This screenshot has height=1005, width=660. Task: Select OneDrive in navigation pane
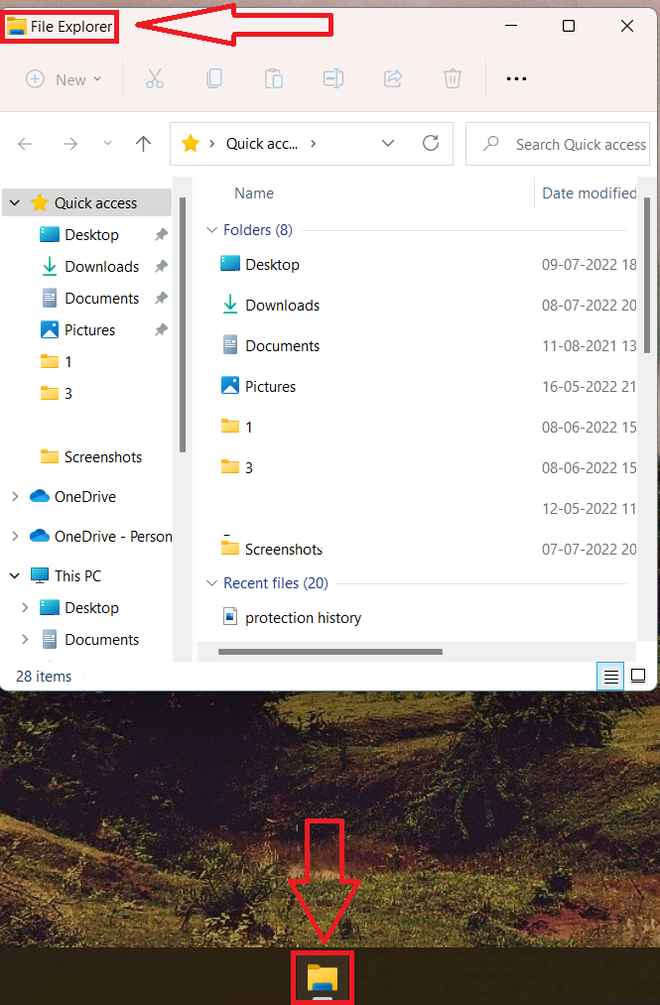[x=84, y=497]
